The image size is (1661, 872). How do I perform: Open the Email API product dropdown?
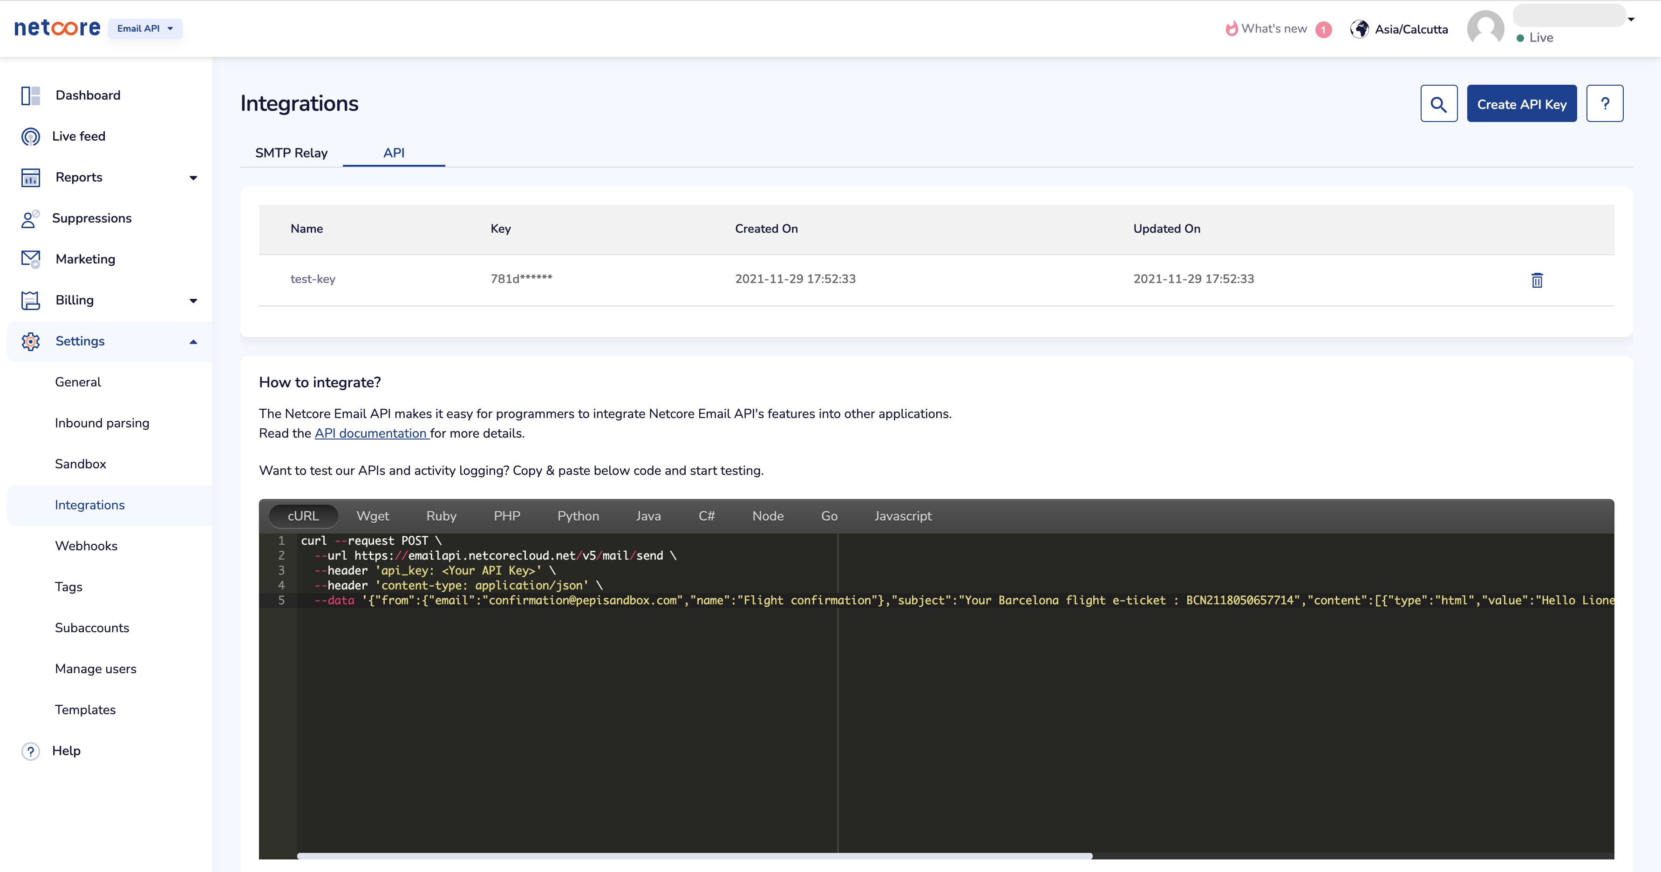145,28
